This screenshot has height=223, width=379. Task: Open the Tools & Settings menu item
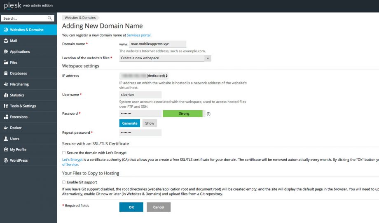pyautogui.click(x=23, y=106)
